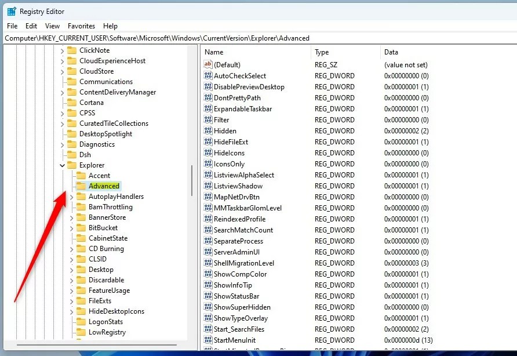Click the Advanced key folder icon
Screen dimensions: 517x356
click(81, 186)
